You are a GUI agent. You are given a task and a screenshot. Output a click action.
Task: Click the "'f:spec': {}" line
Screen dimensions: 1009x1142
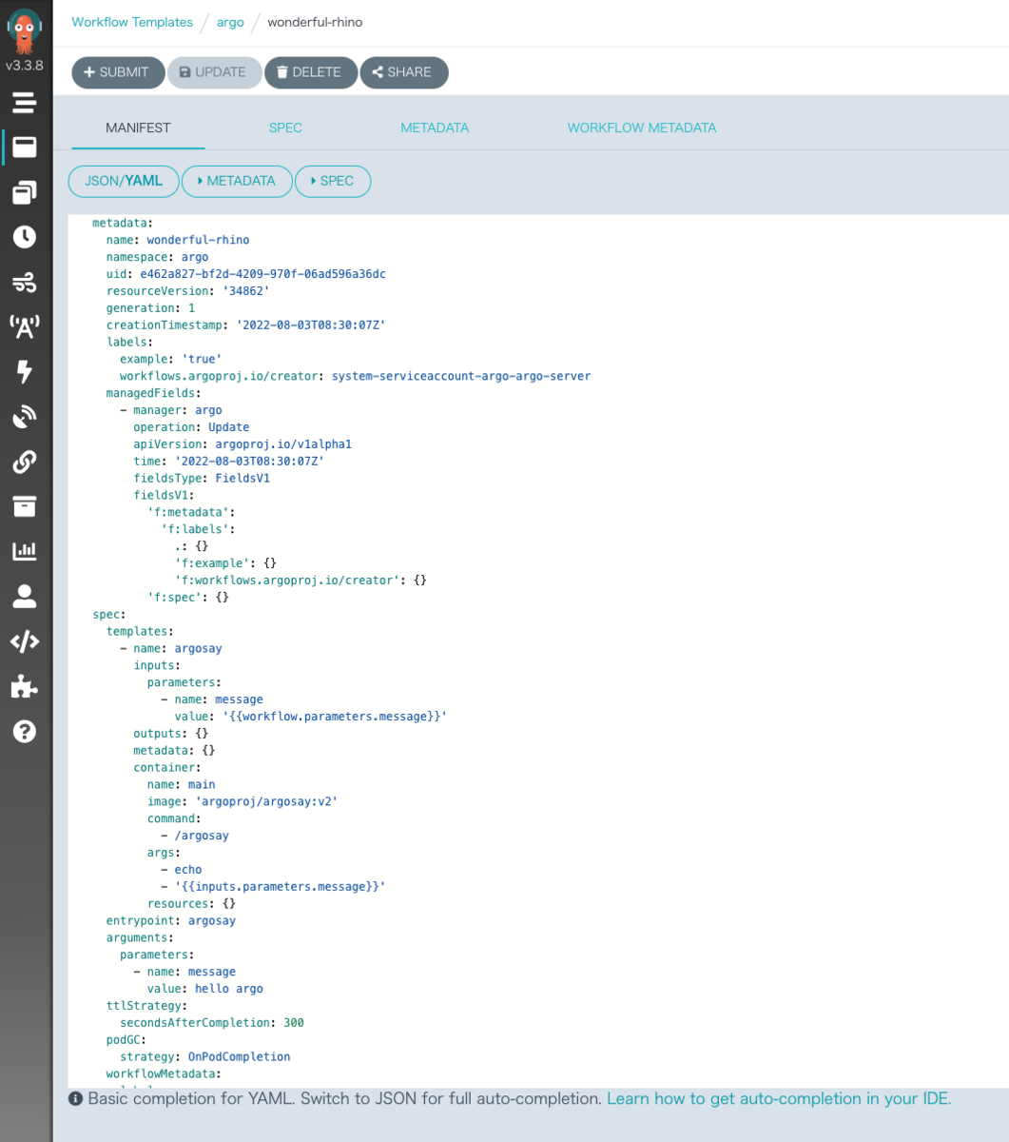(x=188, y=598)
